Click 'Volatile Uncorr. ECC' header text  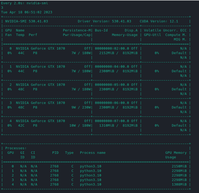tap(165, 30)
